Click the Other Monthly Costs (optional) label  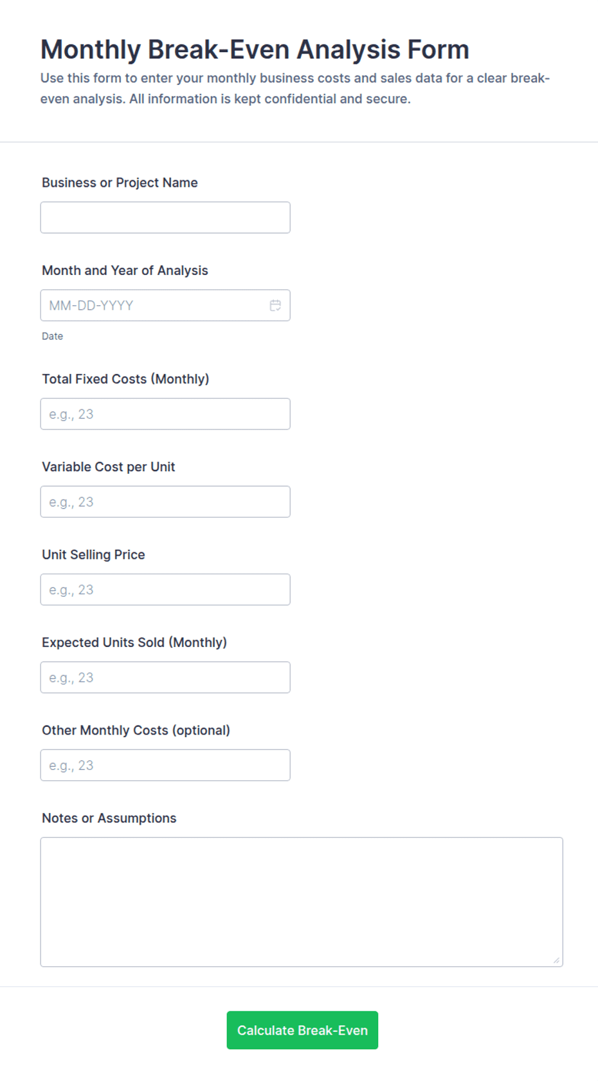pyautogui.click(x=136, y=730)
